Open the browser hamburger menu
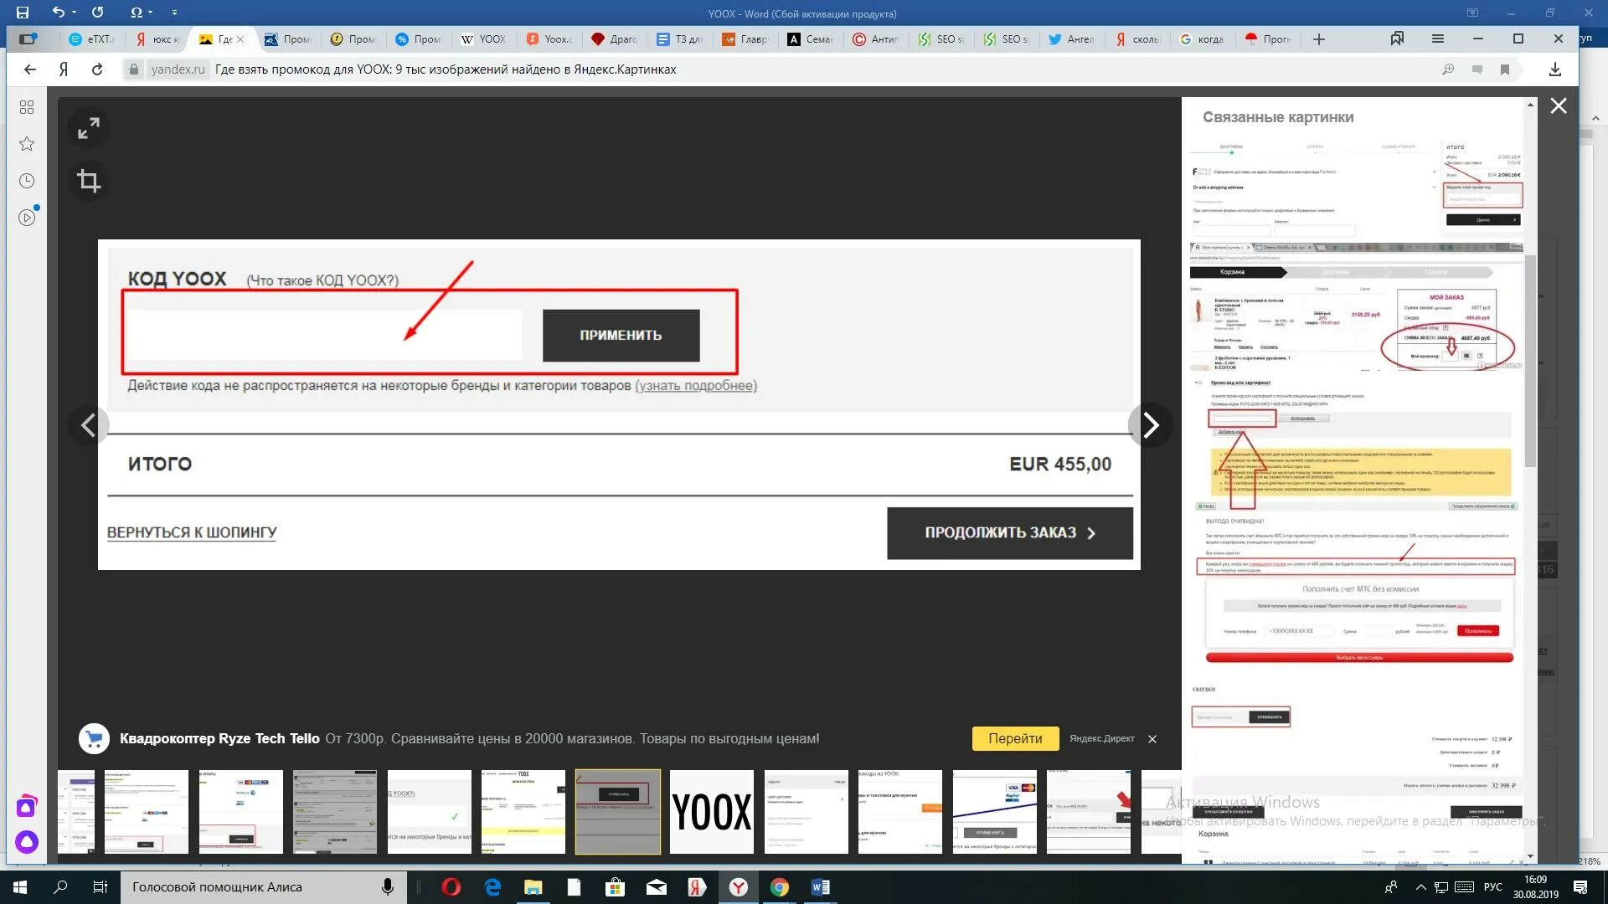1608x904 pixels. 1438,39
